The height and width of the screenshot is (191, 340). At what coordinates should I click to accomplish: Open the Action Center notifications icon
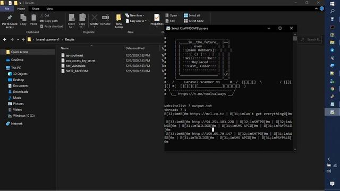point(332,184)
